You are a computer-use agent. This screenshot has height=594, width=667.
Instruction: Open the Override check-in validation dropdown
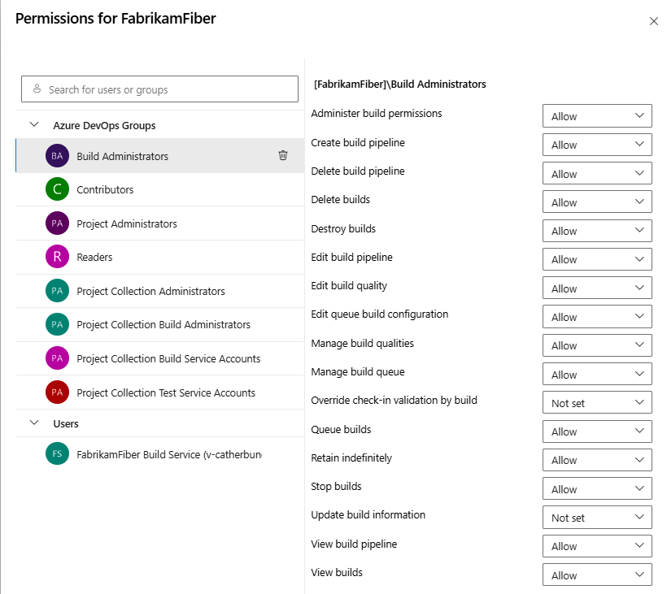(x=597, y=402)
